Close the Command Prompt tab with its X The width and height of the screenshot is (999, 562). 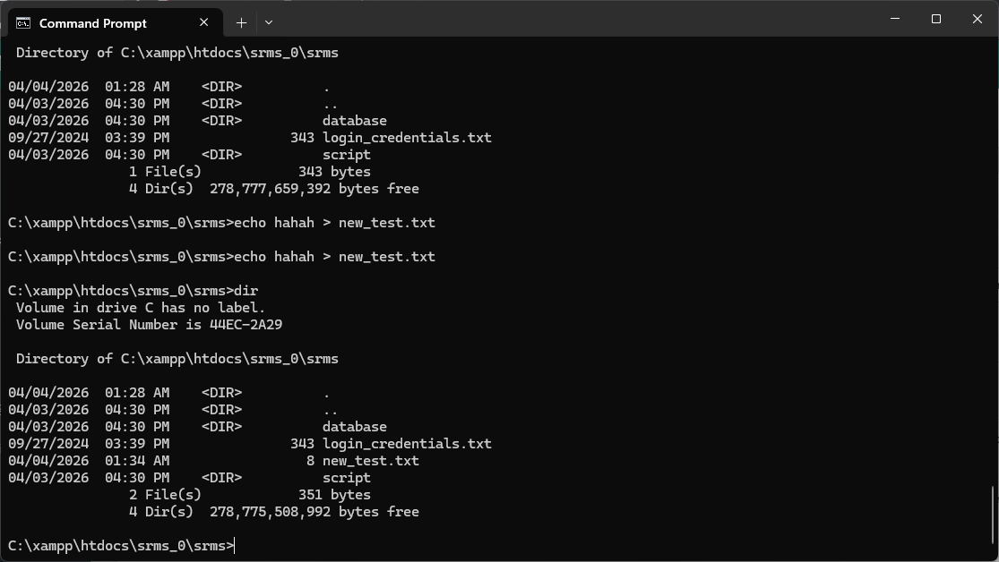[x=203, y=22]
